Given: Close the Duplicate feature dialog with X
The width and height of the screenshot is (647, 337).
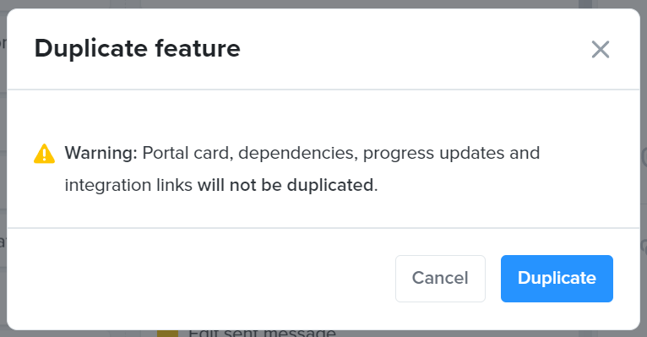Looking at the screenshot, I should point(600,50).
